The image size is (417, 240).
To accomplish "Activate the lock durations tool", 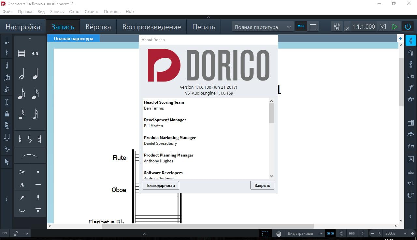I will coord(7,114).
